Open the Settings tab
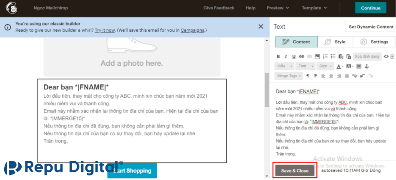 tap(374, 42)
